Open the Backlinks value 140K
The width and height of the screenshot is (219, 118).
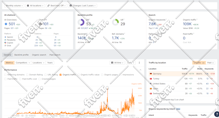pyautogui.click(x=82, y=38)
